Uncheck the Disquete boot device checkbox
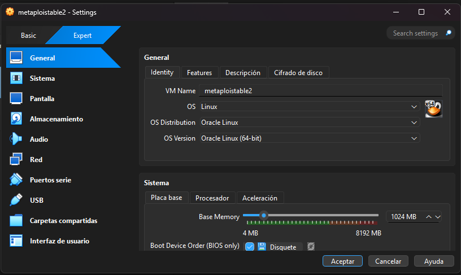This screenshot has width=461, height=275. (250, 247)
